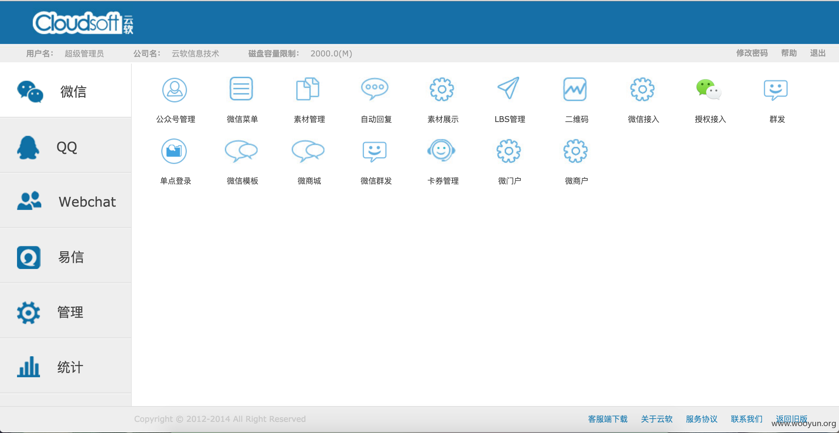This screenshot has height=433, width=839.
Task: Open the 微信菜单 menu icon
Action: 241,89
